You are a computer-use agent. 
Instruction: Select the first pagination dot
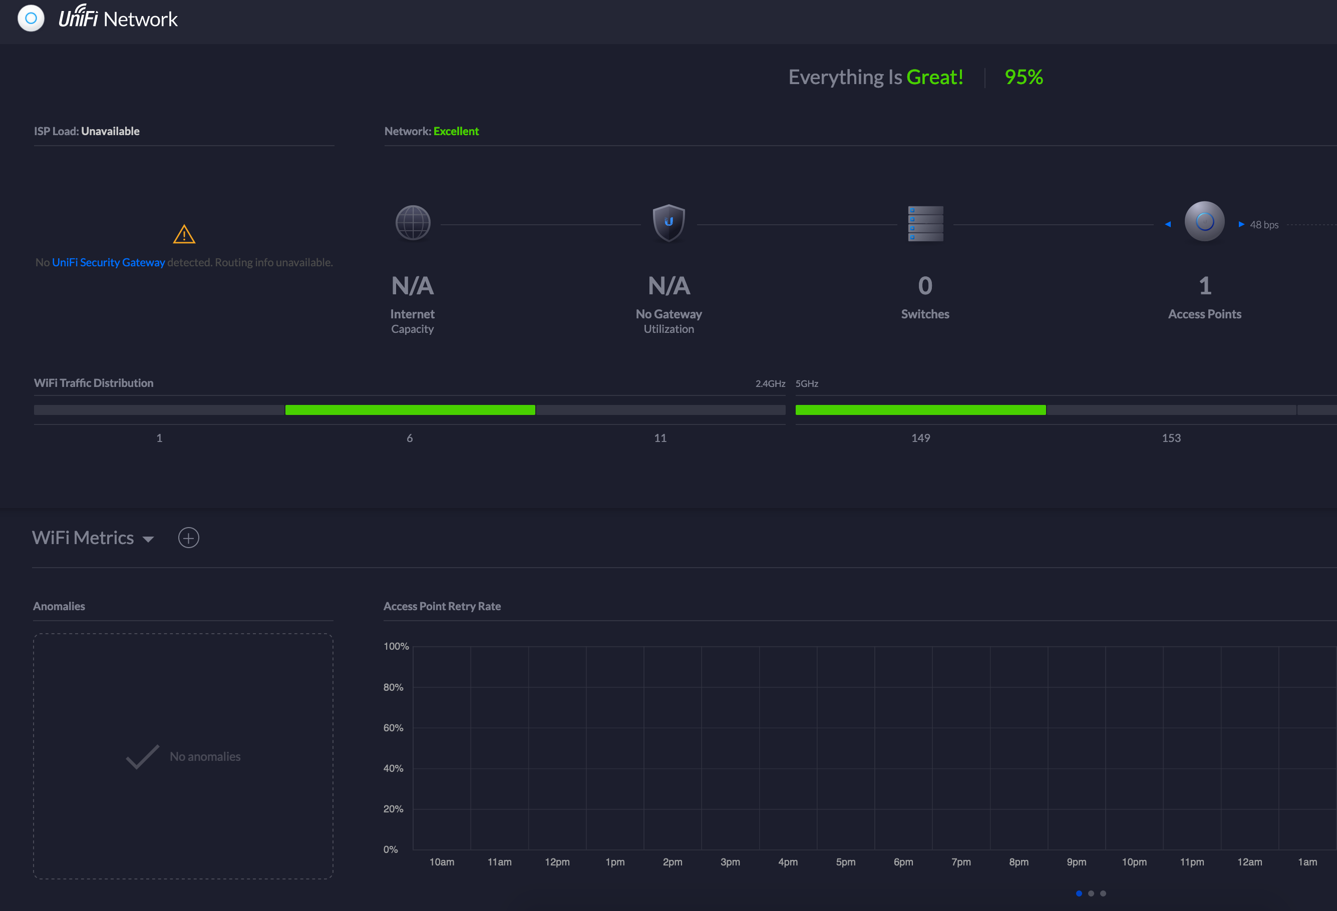click(x=1079, y=893)
